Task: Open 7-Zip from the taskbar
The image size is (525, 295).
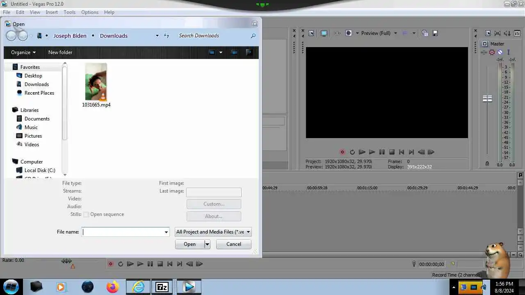Action: click(x=162, y=287)
